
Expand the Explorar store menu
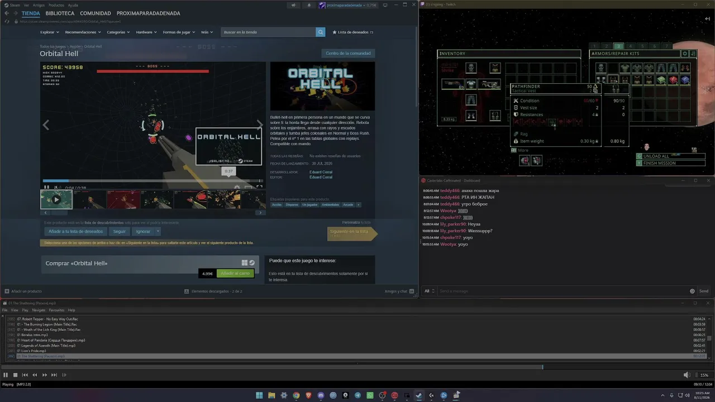(x=49, y=32)
